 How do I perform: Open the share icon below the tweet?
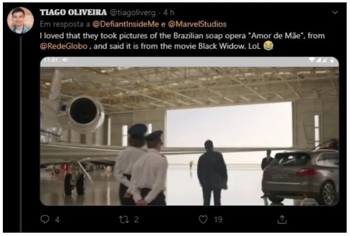(282, 219)
